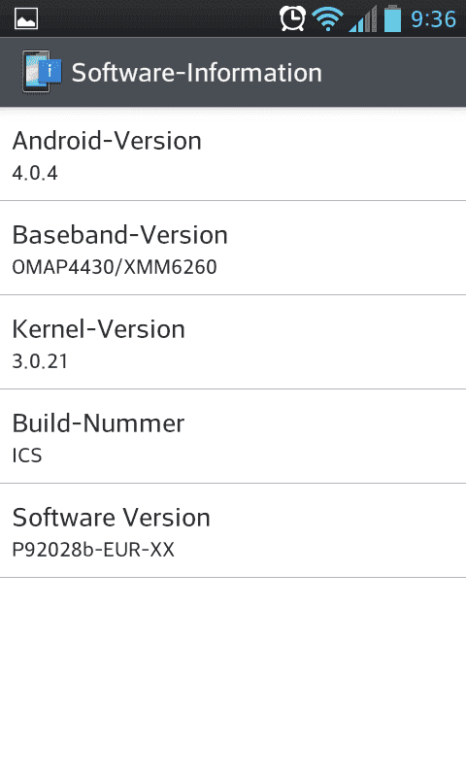
Task: Tap the mobile signal strength icon
Action: click(362, 19)
